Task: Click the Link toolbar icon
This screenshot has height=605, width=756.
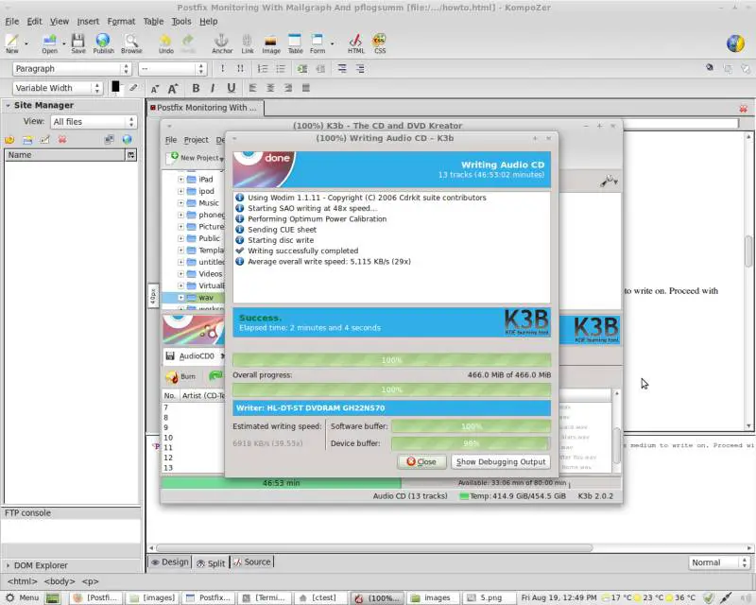Action: click(x=248, y=43)
